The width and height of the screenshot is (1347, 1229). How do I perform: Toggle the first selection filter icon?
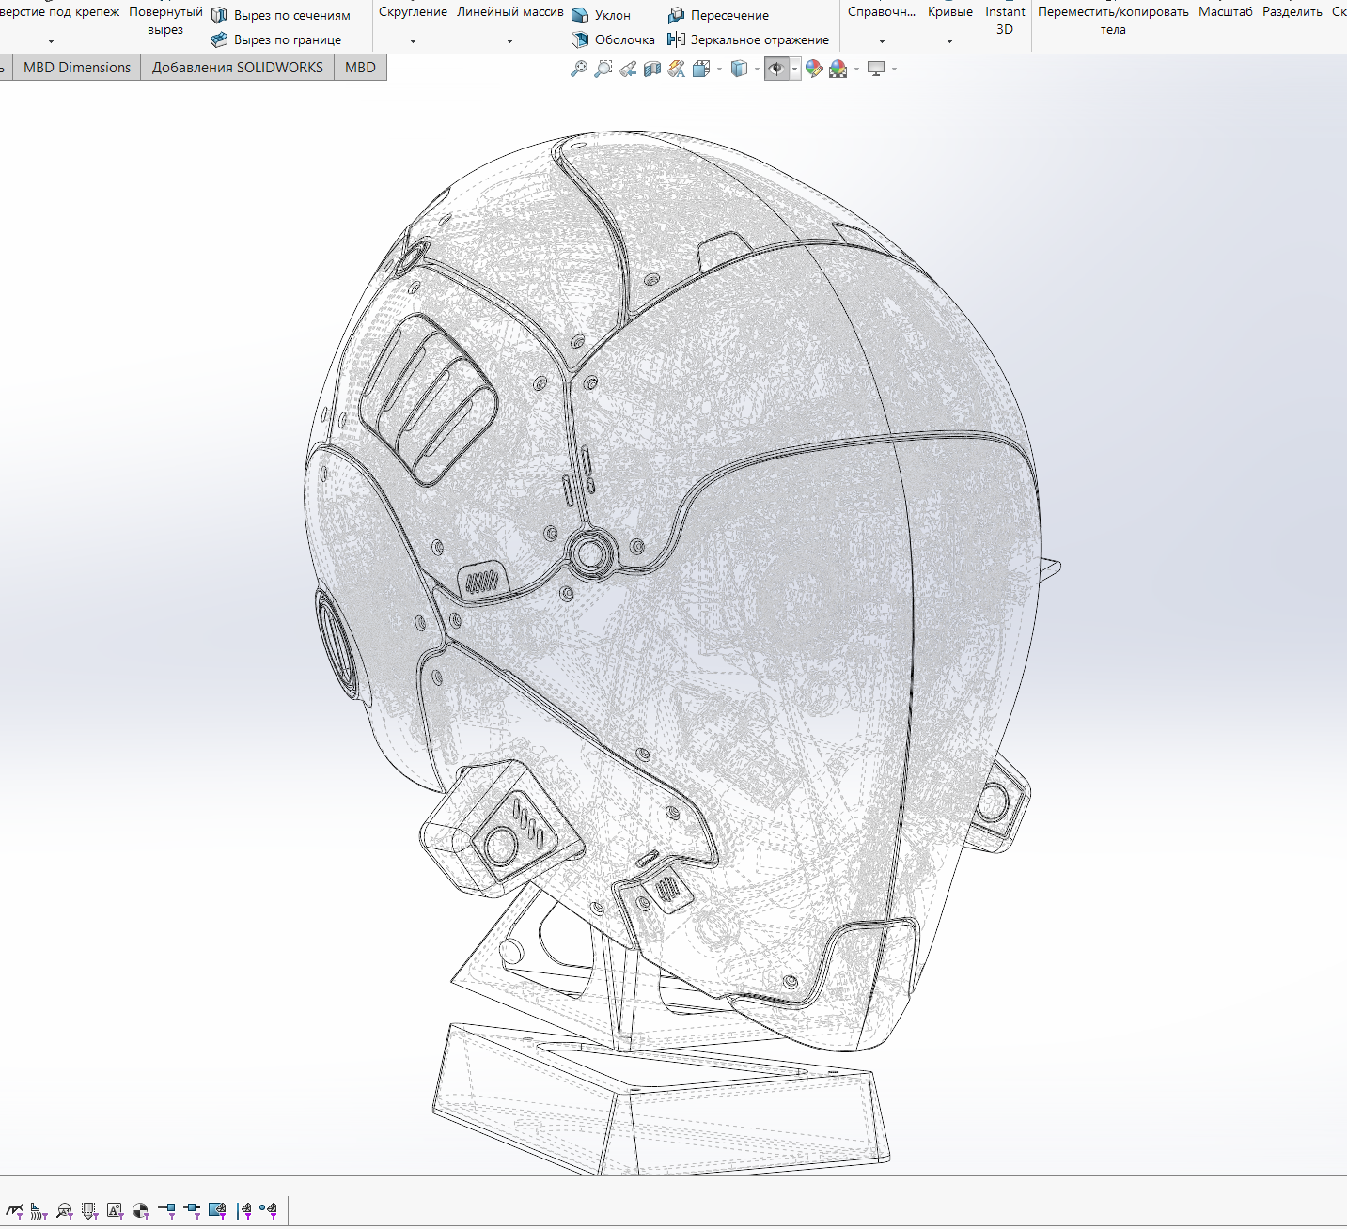click(x=14, y=1210)
